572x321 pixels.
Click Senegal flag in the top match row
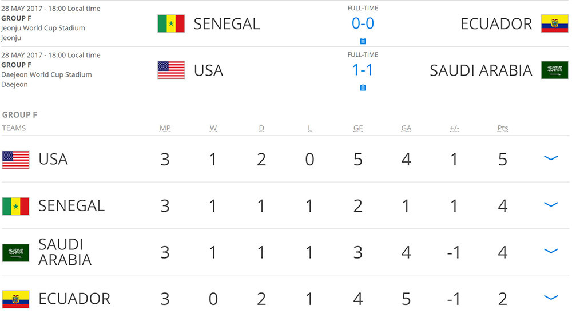pos(171,23)
